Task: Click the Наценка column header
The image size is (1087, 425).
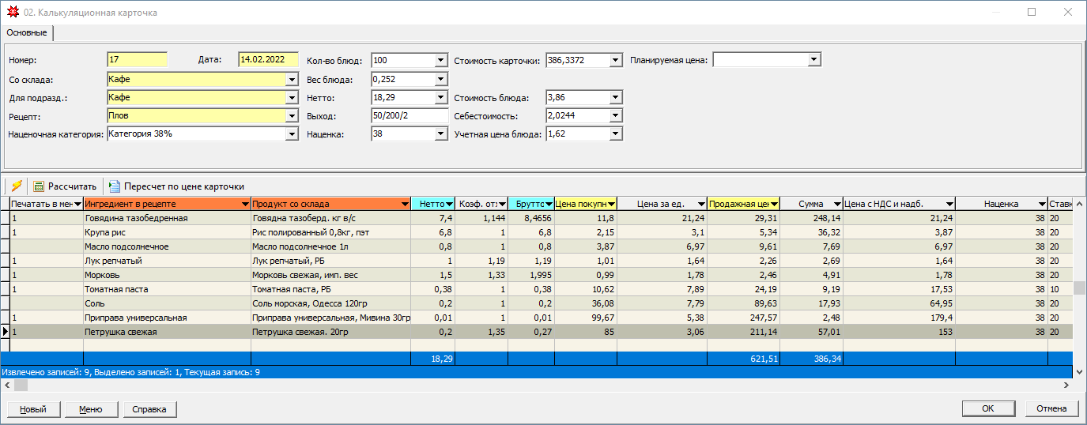Action: tap(1002, 204)
